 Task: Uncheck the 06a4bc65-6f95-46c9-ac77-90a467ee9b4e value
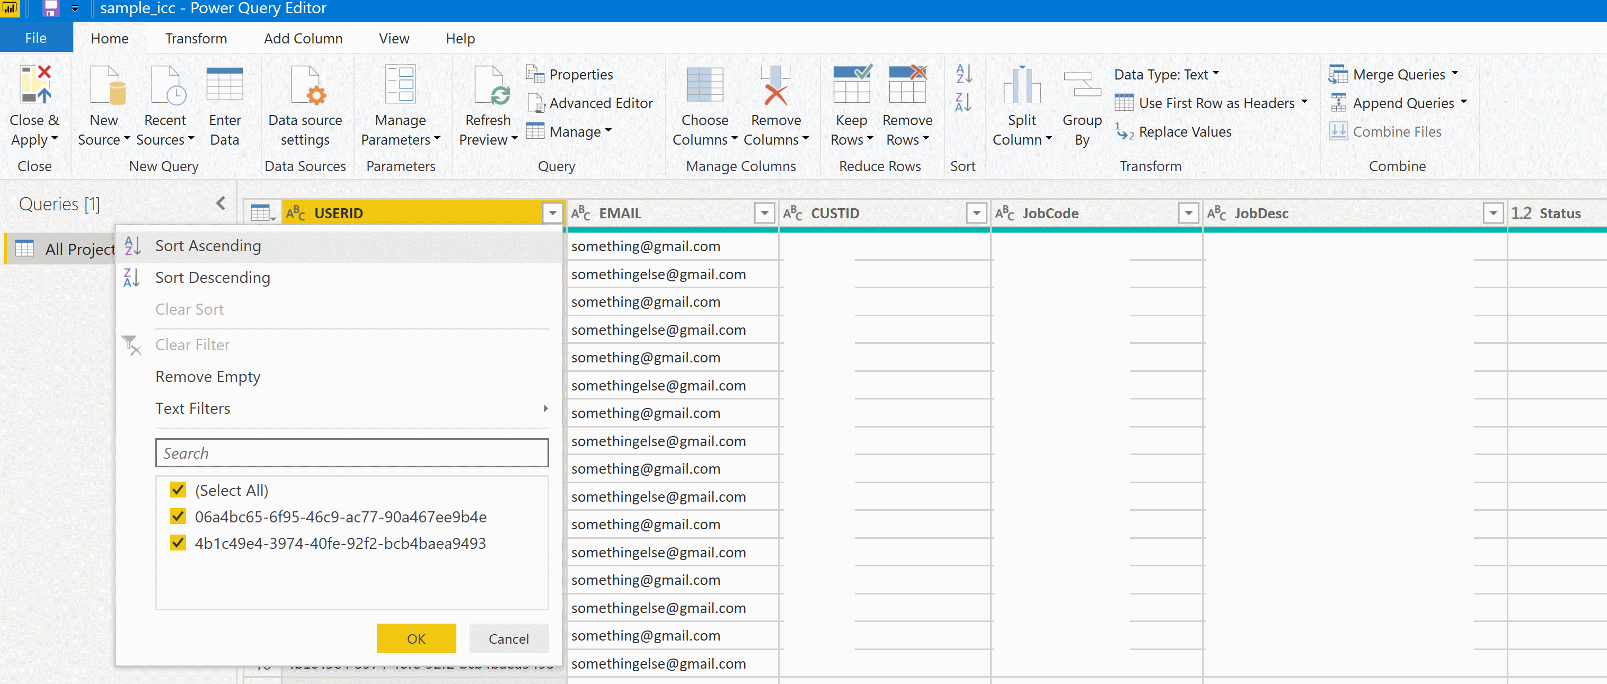178,516
